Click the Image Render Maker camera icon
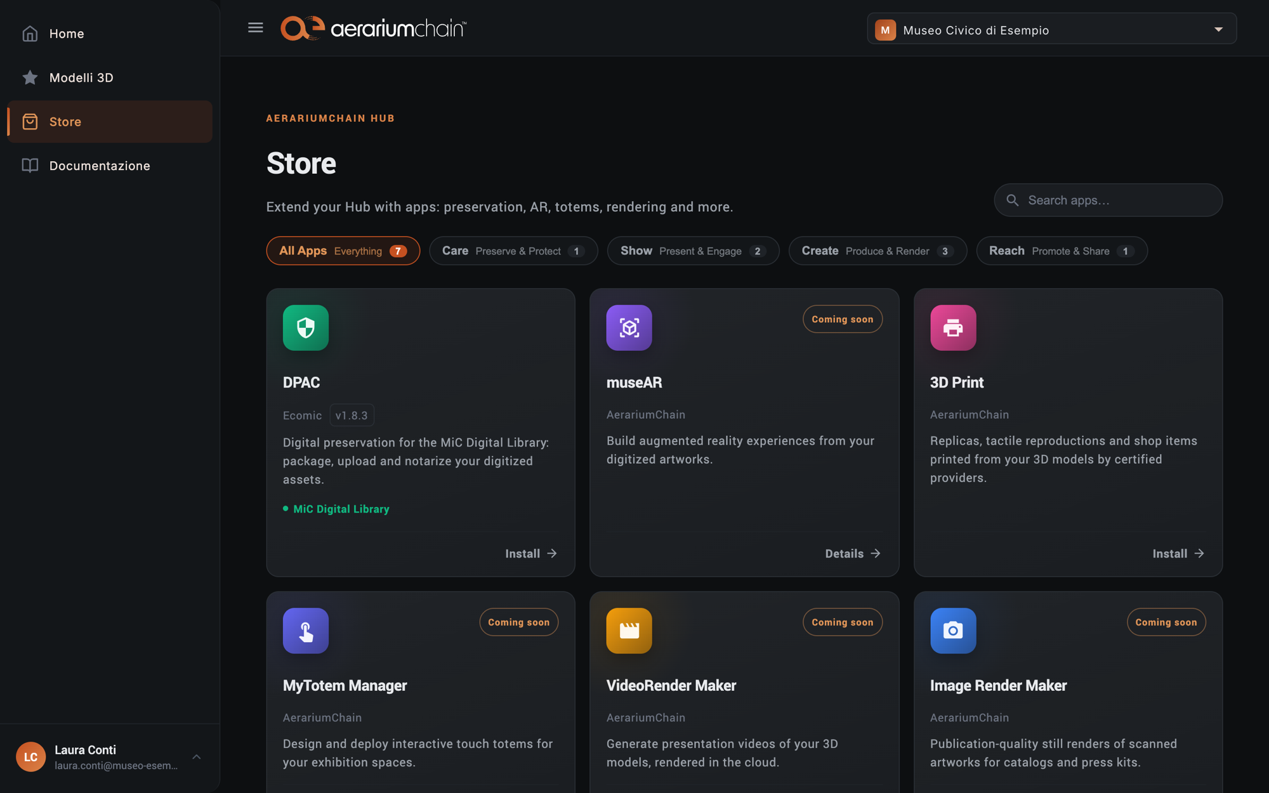 point(953,631)
